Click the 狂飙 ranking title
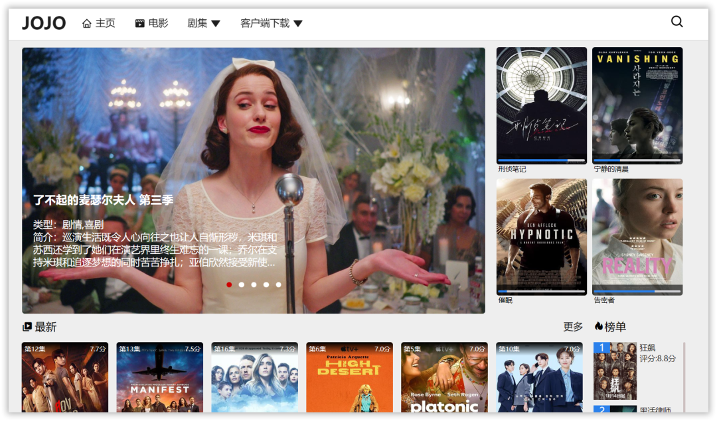Screen dimensions: 717x421 click(x=647, y=348)
